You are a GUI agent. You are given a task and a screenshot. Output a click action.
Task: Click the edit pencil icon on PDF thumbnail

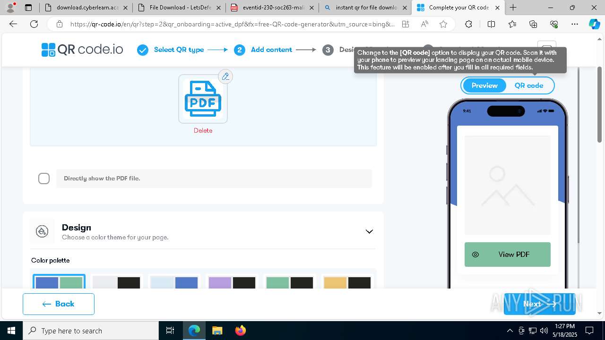225,76
